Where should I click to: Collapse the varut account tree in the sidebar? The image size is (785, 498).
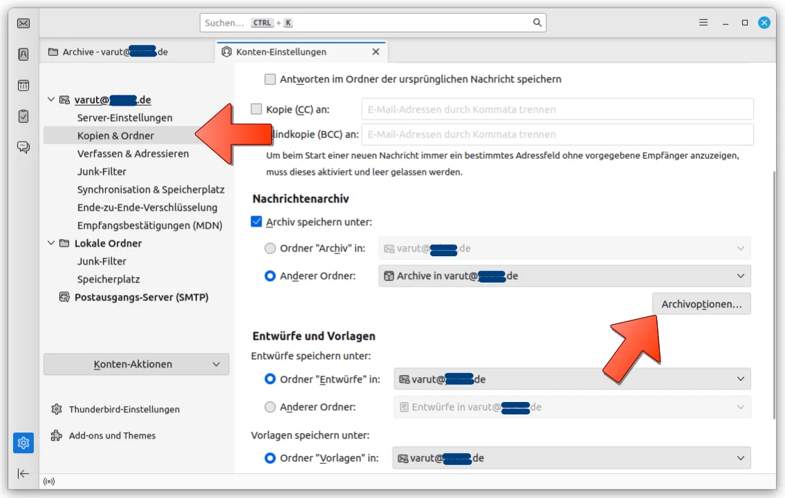click(x=50, y=99)
